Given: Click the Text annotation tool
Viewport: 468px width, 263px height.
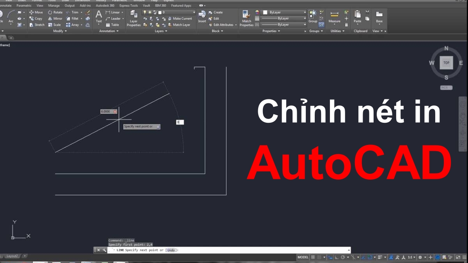Looking at the screenshot, I should [99, 16].
